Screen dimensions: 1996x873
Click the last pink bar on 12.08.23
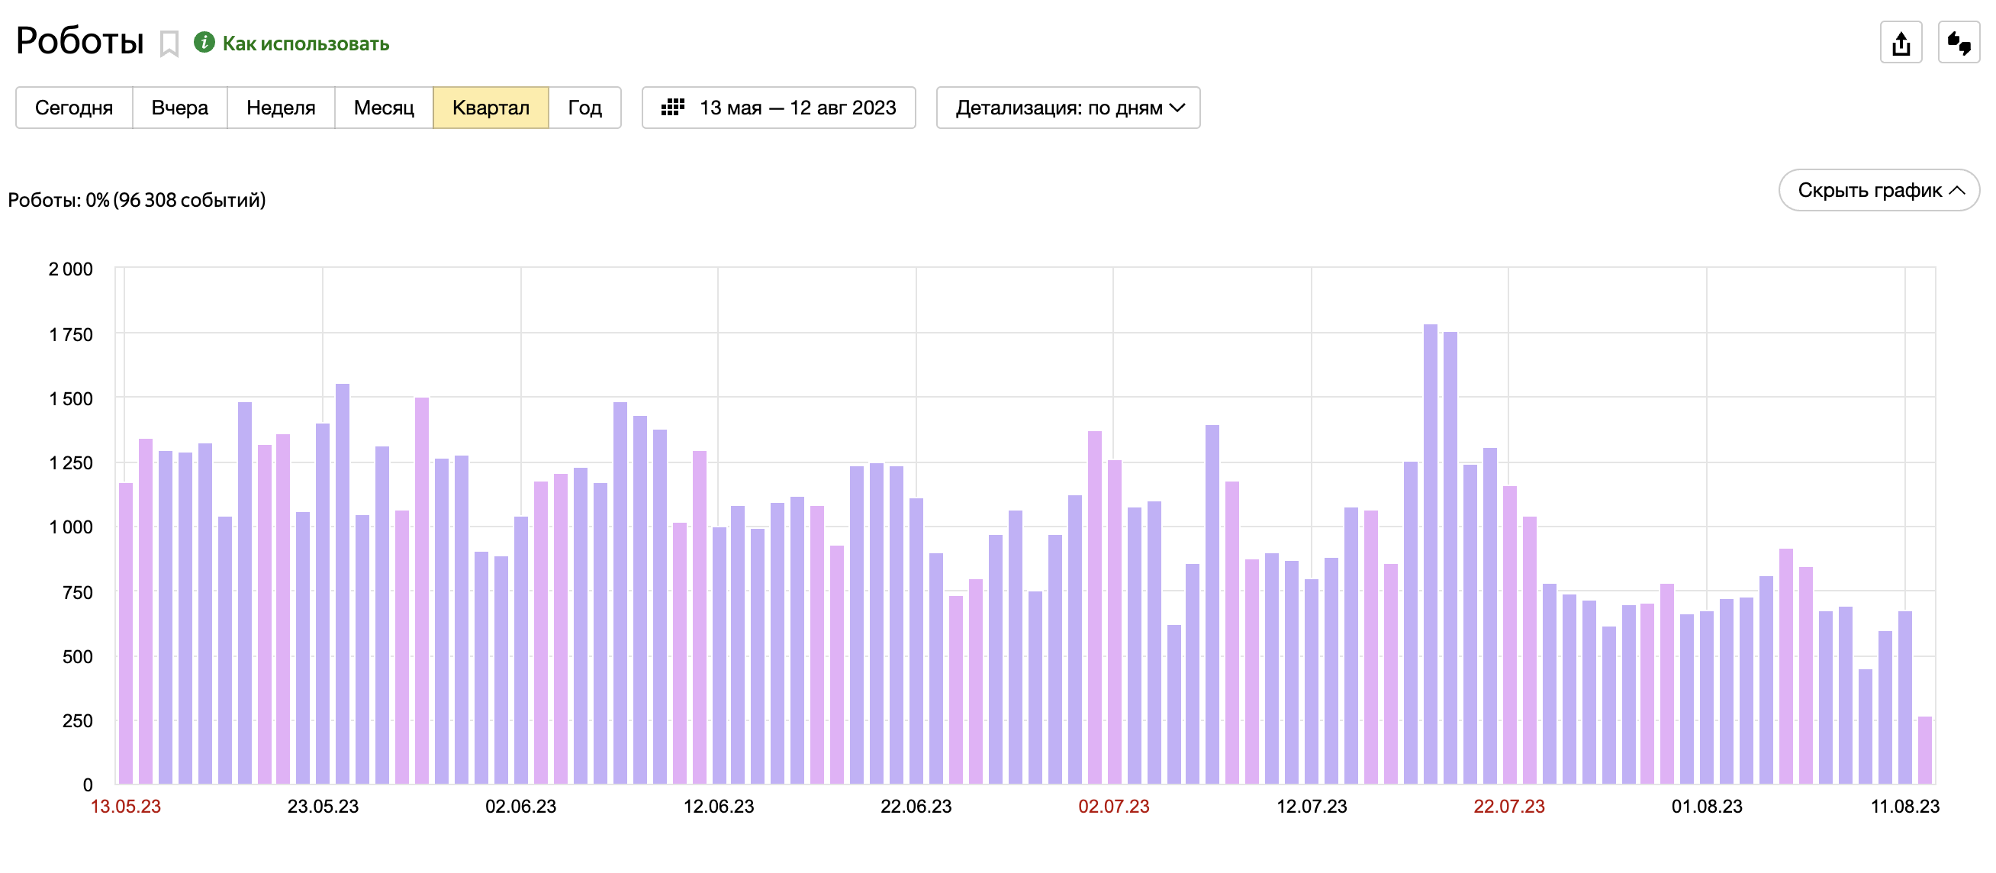[1925, 750]
